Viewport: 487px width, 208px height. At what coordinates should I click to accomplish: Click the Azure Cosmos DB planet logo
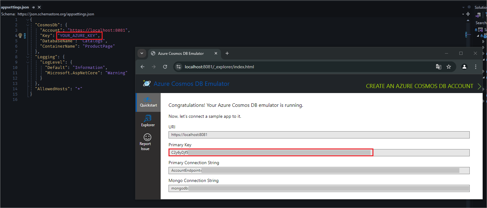(147, 83)
